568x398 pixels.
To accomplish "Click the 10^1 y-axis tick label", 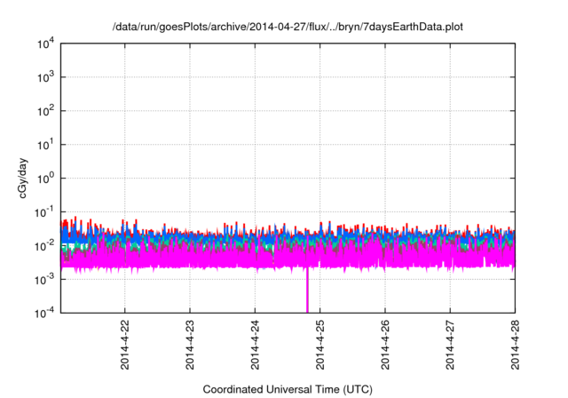I will point(44,144).
